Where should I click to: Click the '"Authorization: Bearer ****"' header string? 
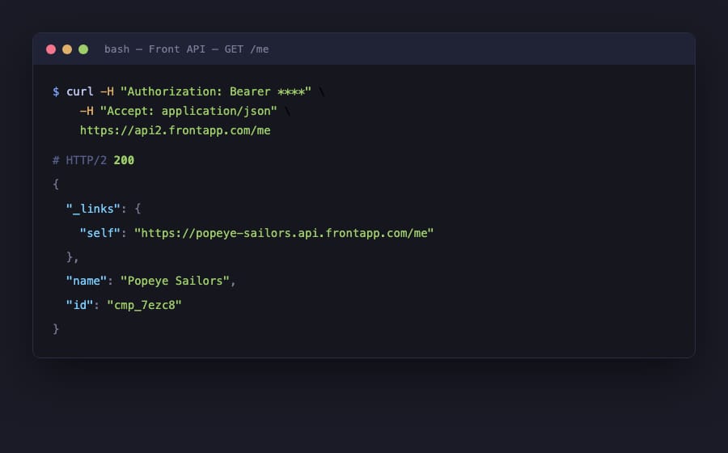(x=216, y=91)
